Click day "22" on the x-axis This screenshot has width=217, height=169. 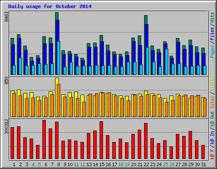(146, 164)
